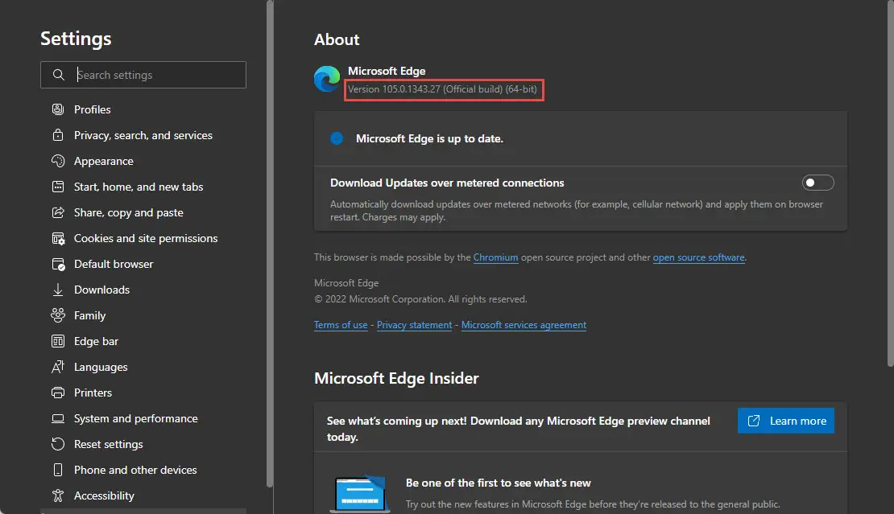Select Default browser in sidebar
This screenshot has height=514, width=894.
(x=114, y=264)
